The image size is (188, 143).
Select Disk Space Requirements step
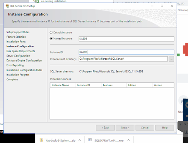click(x=20, y=51)
